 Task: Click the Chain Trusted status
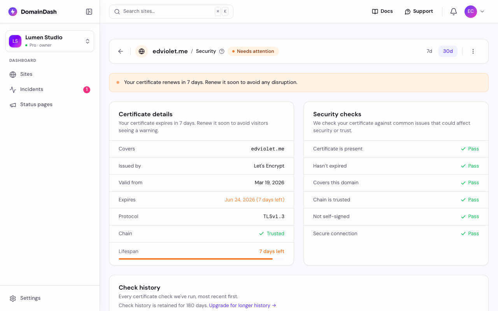coord(272,234)
